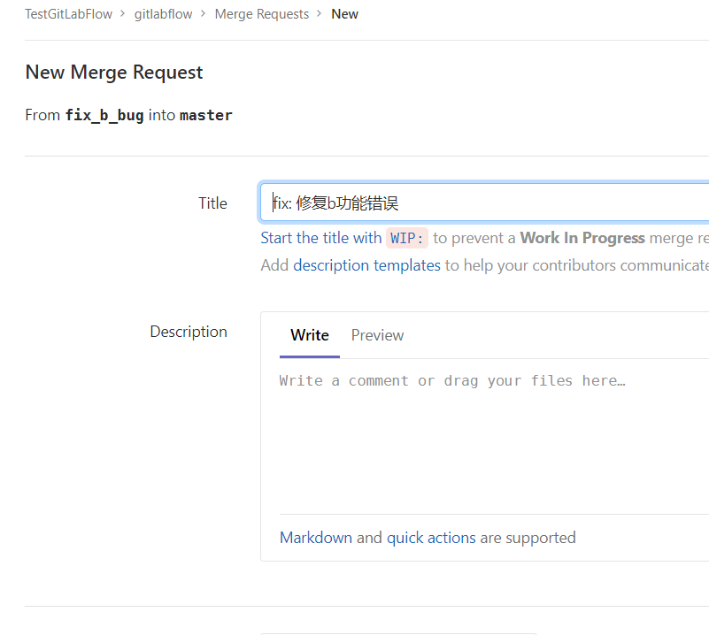The width and height of the screenshot is (709, 635).
Task: Go to the gitlabflow project breadcrumb
Action: 163,14
